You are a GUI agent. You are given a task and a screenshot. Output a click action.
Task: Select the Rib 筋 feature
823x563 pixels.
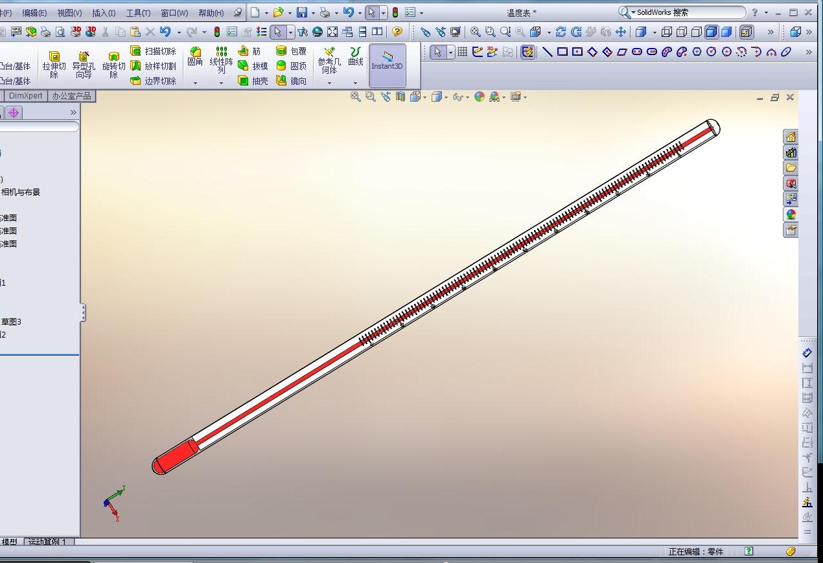pos(250,51)
